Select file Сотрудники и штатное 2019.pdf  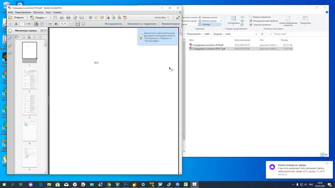(208, 45)
